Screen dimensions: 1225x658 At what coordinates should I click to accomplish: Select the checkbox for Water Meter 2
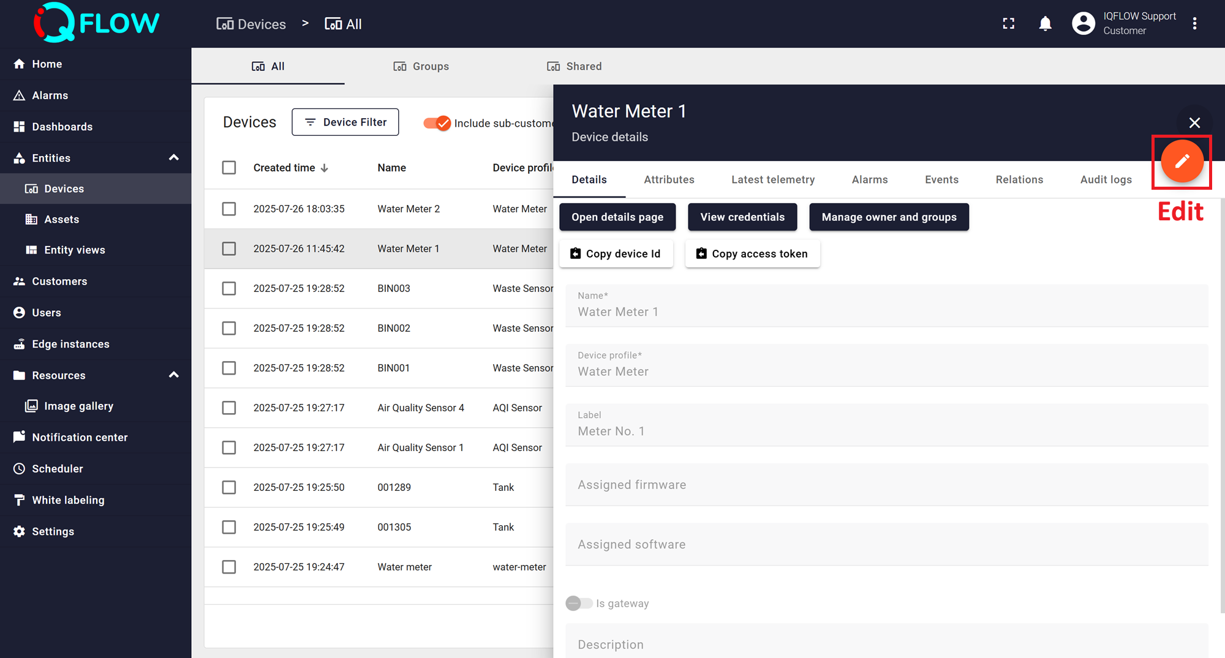(229, 209)
